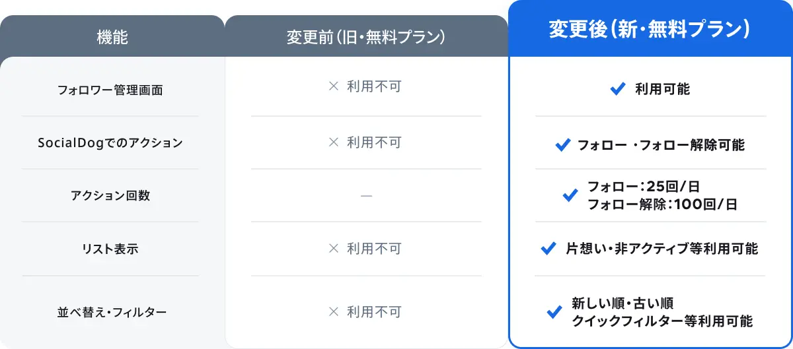This screenshot has height=349, width=793.
Task: Click the リスト表示 feature label
Action: 110,249
